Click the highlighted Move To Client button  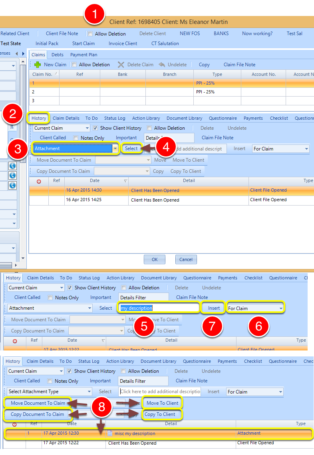(x=162, y=403)
